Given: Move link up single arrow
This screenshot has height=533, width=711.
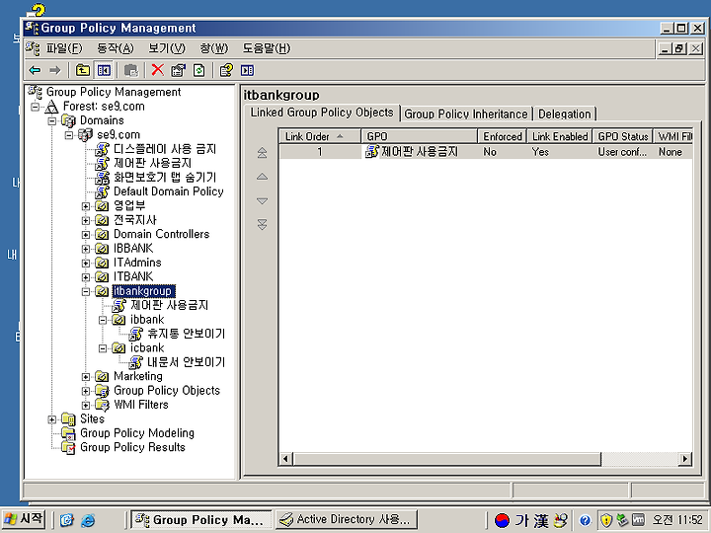Looking at the screenshot, I should click(262, 177).
